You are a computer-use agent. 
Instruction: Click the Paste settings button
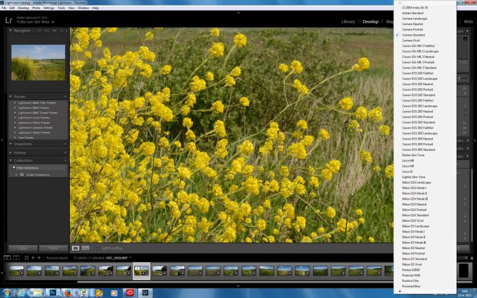(53, 248)
